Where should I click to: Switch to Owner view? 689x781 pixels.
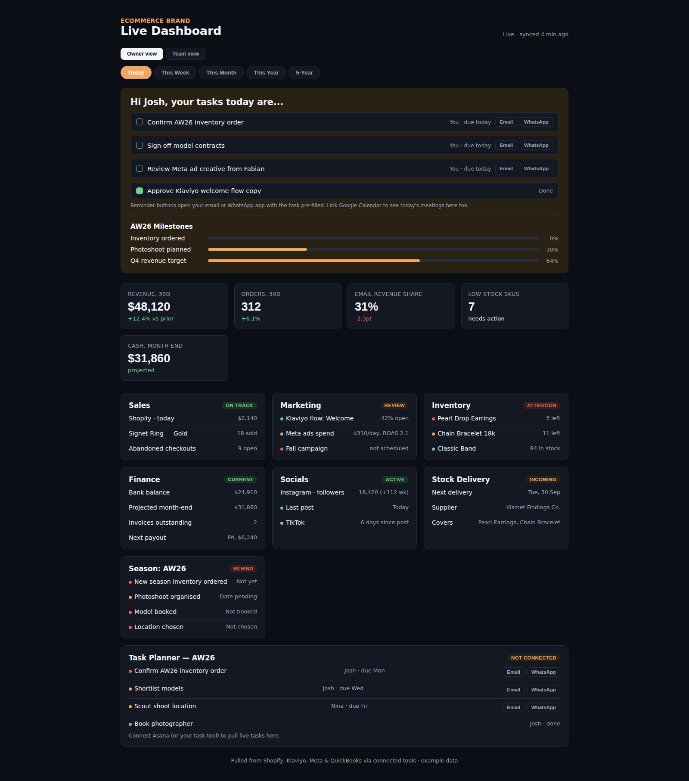[142, 54]
